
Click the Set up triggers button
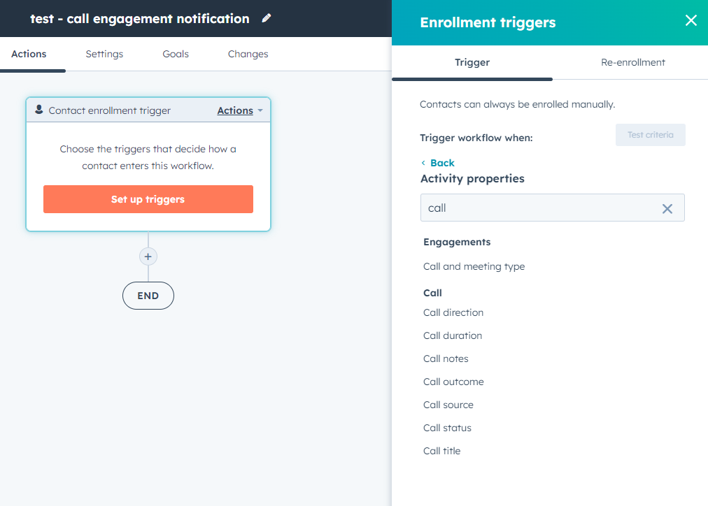pyautogui.click(x=148, y=199)
